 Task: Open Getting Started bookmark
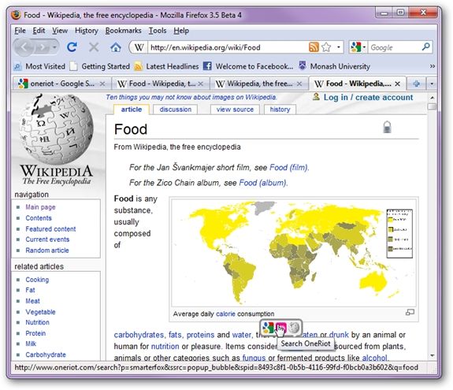click(100, 66)
